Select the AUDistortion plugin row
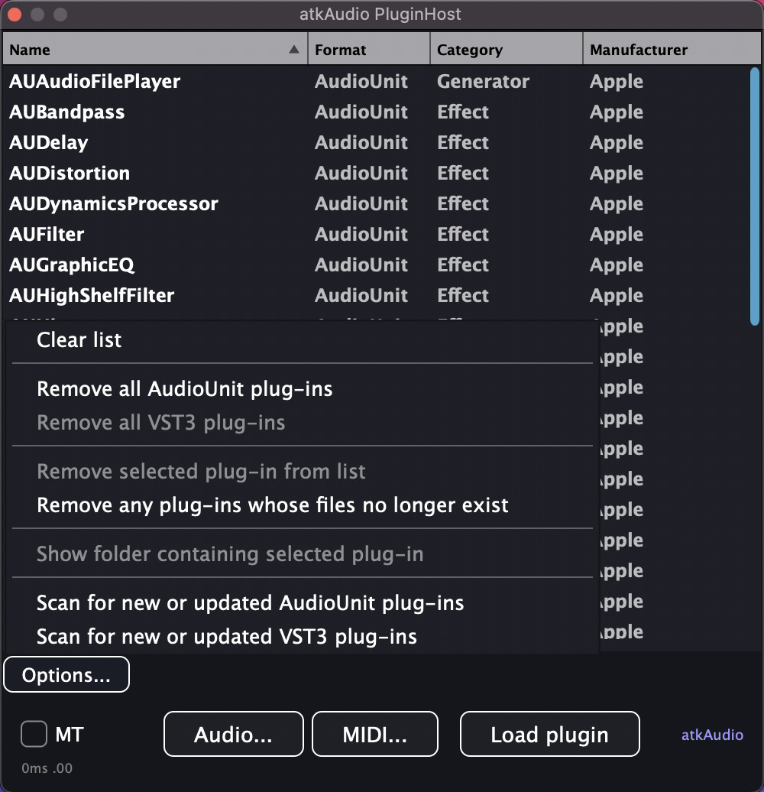764x792 pixels. click(x=70, y=174)
